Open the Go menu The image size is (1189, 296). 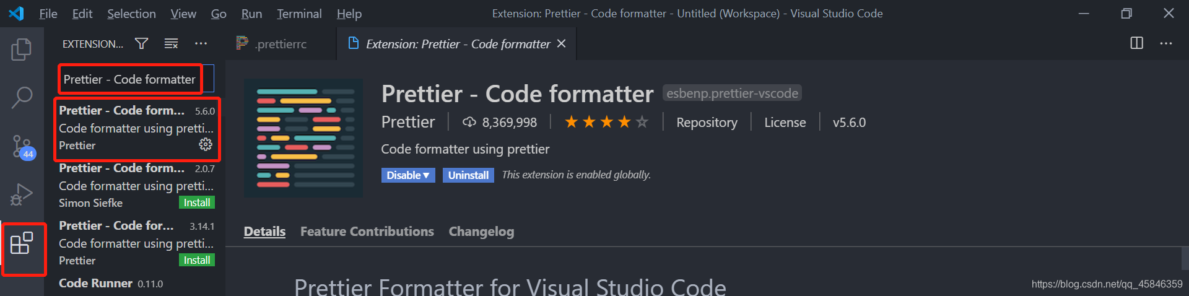[x=219, y=14]
